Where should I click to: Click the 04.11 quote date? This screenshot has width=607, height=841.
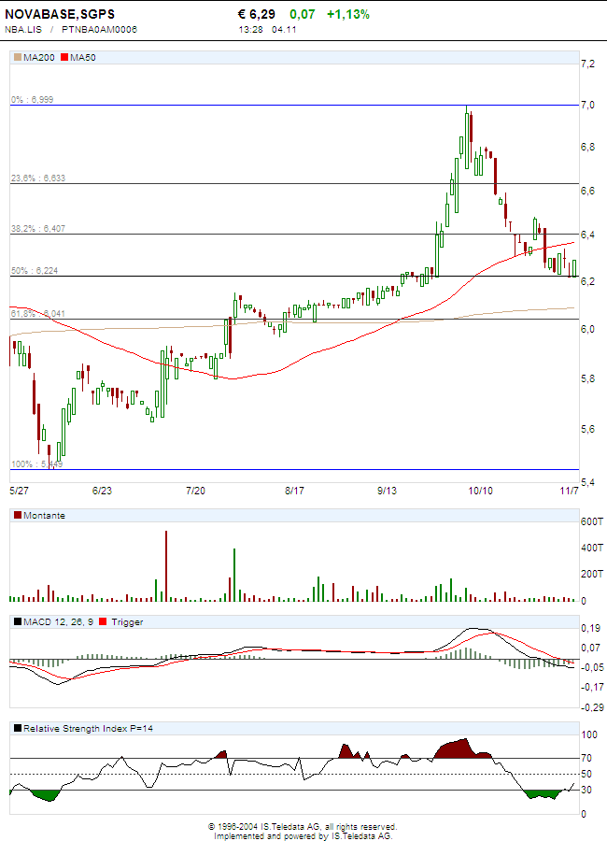(x=284, y=30)
